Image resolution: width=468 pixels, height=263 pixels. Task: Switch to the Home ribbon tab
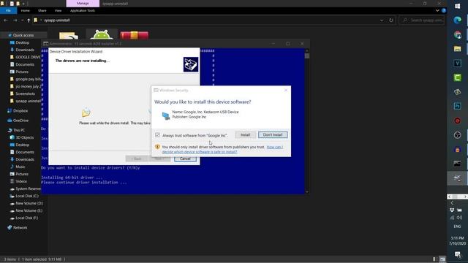pos(26,10)
